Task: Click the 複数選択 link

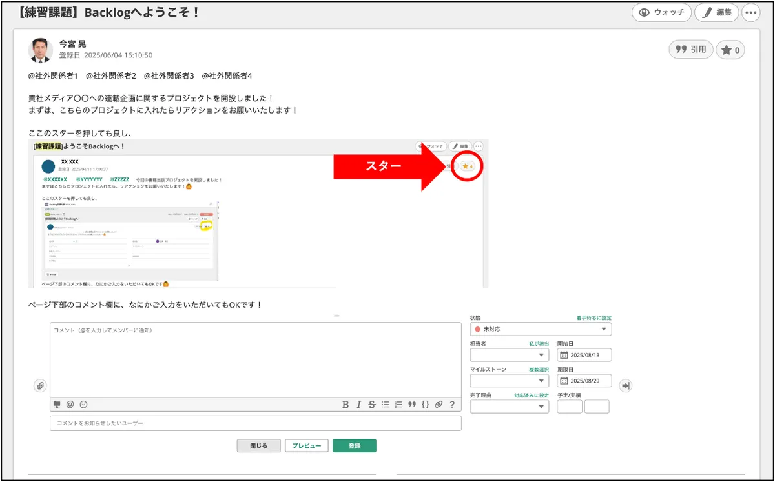Action: tap(539, 370)
